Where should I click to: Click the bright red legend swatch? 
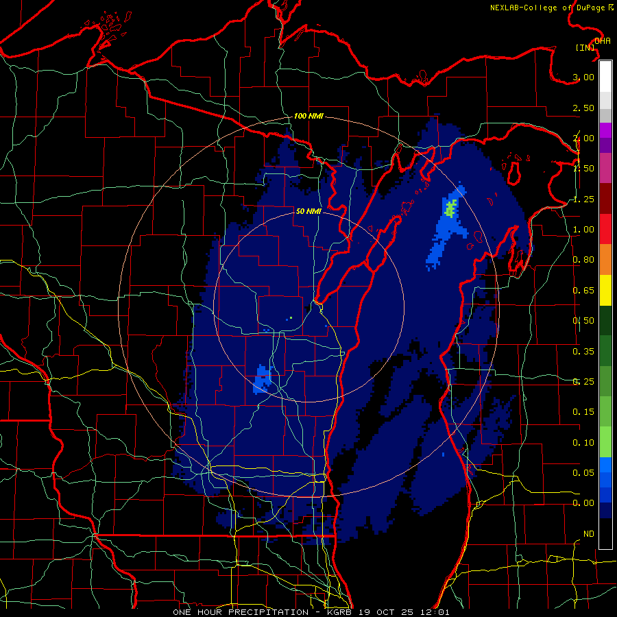pyautogui.click(x=605, y=229)
